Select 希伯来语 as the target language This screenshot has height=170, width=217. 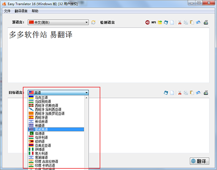tap(56, 121)
